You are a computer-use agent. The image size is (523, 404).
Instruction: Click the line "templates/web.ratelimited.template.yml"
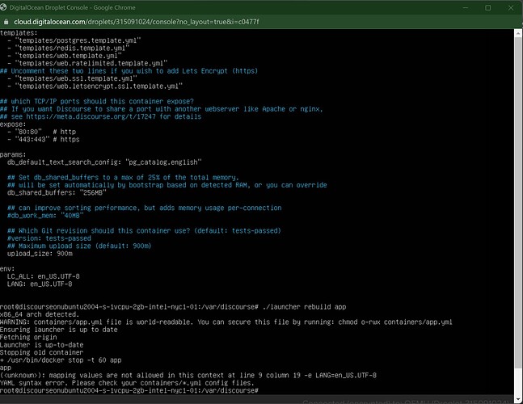click(88, 63)
